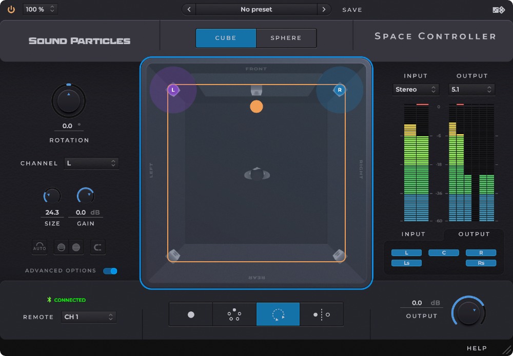Open HELP in the bottom right corner
The image size is (513, 356).
pyautogui.click(x=477, y=347)
